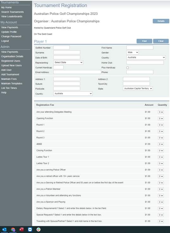Open quantity dropdown for Opening Function
170x233 pixels.
pos(161,119)
